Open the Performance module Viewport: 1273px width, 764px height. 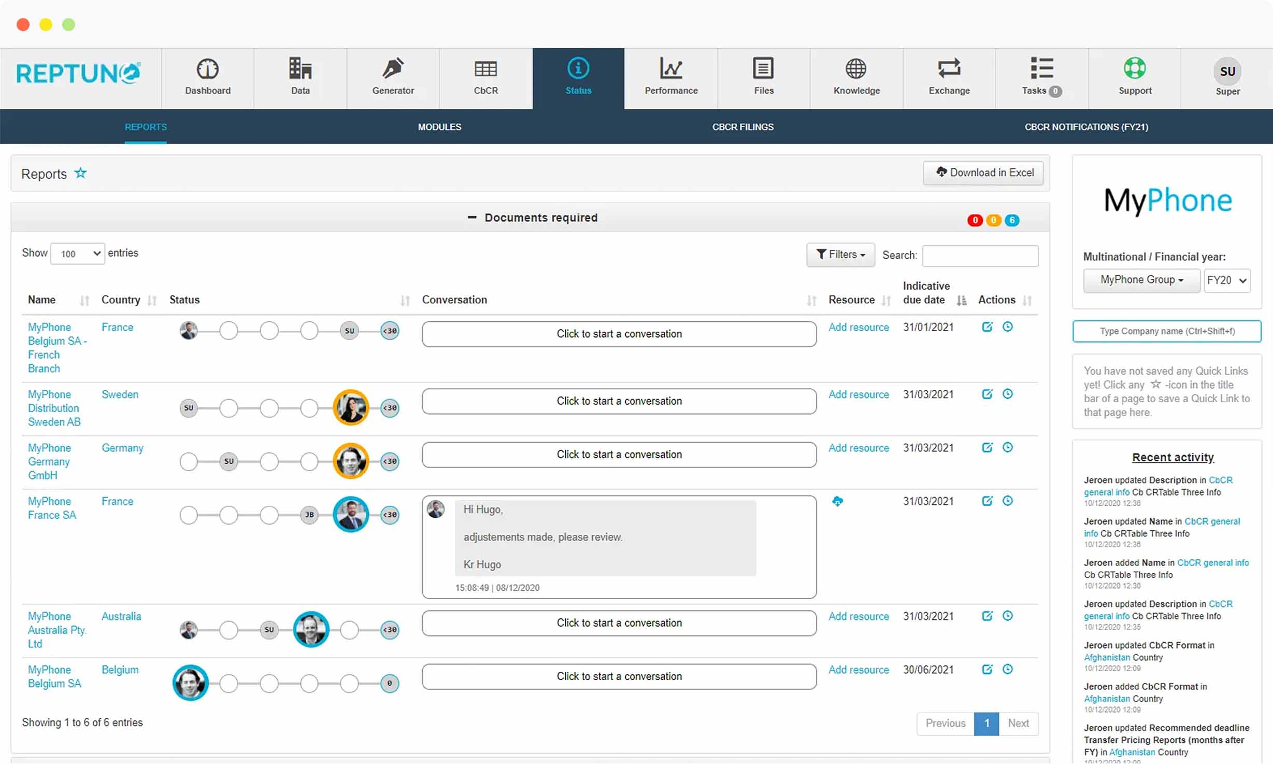click(x=670, y=77)
